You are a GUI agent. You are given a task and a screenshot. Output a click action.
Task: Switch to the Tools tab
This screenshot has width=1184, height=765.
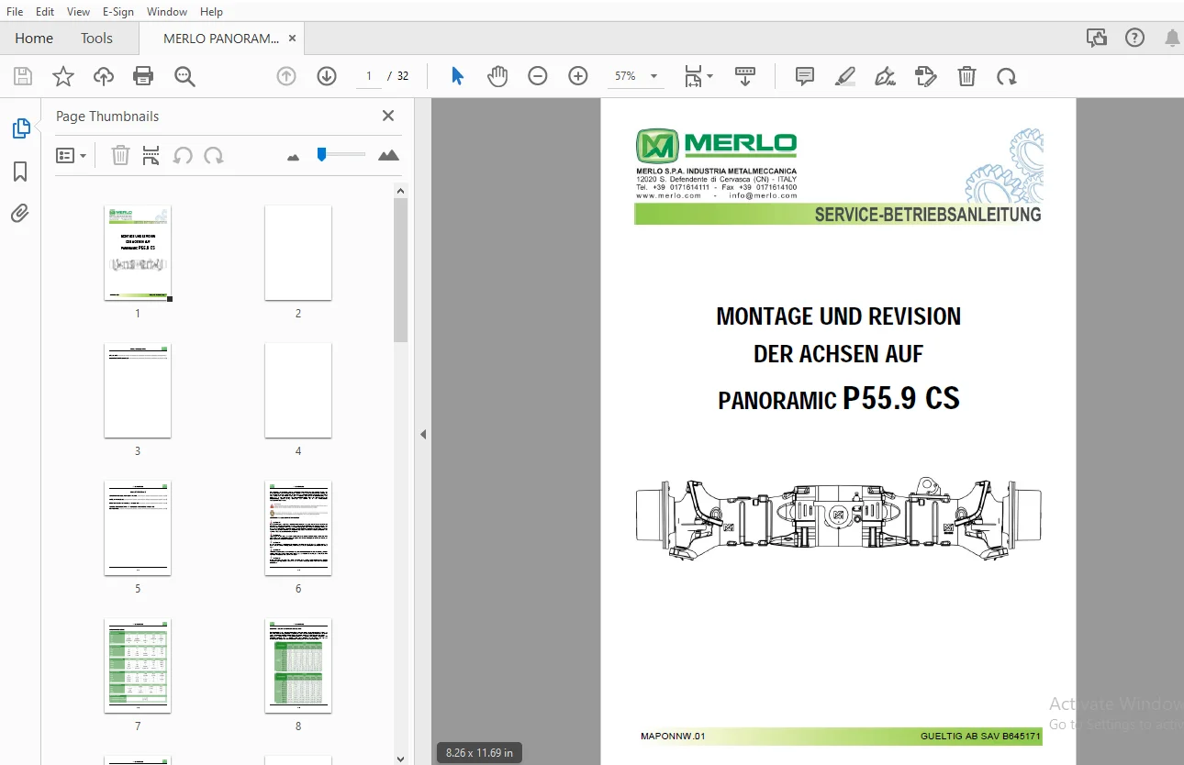[x=96, y=39]
